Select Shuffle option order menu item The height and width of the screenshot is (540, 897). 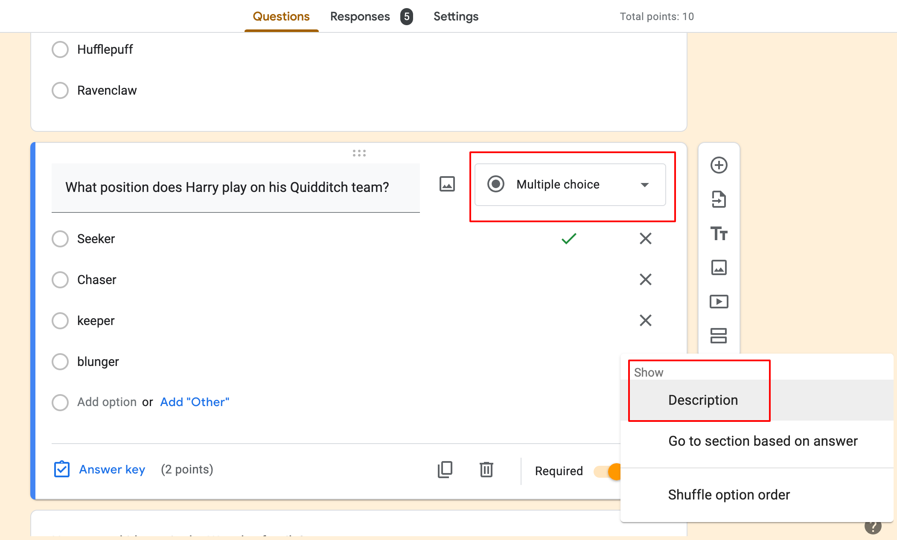(729, 495)
